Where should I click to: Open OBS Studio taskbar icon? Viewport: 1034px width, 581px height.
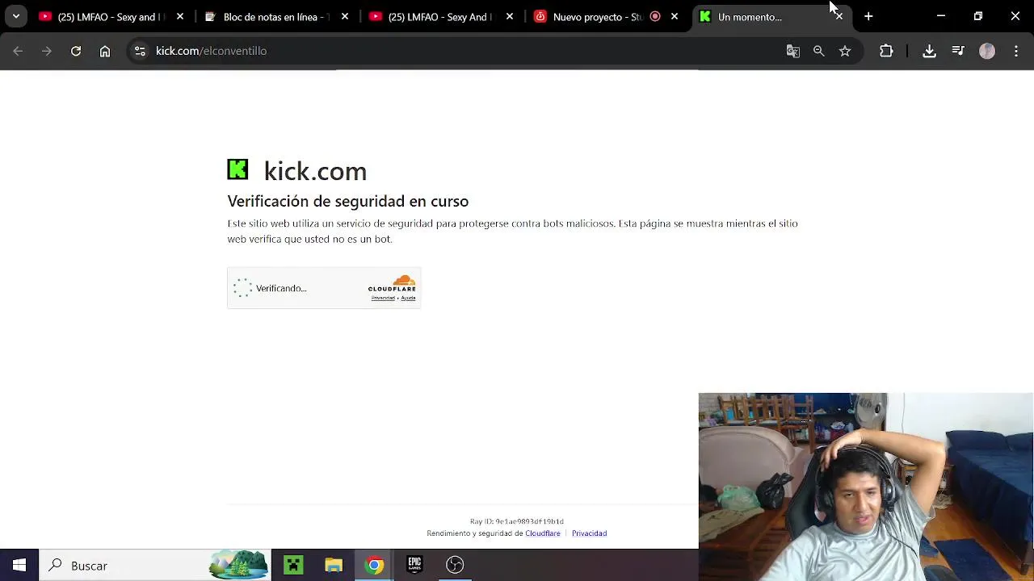click(455, 566)
